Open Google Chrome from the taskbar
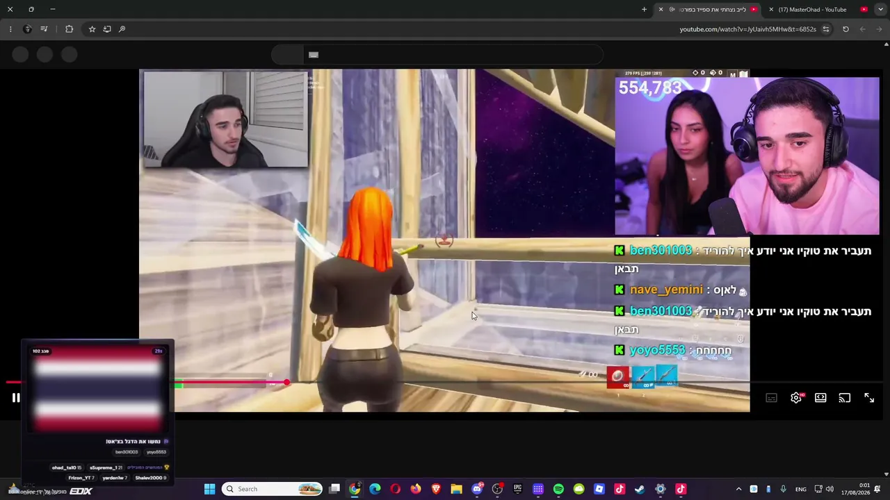This screenshot has width=890, height=500. click(x=355, y=489)
